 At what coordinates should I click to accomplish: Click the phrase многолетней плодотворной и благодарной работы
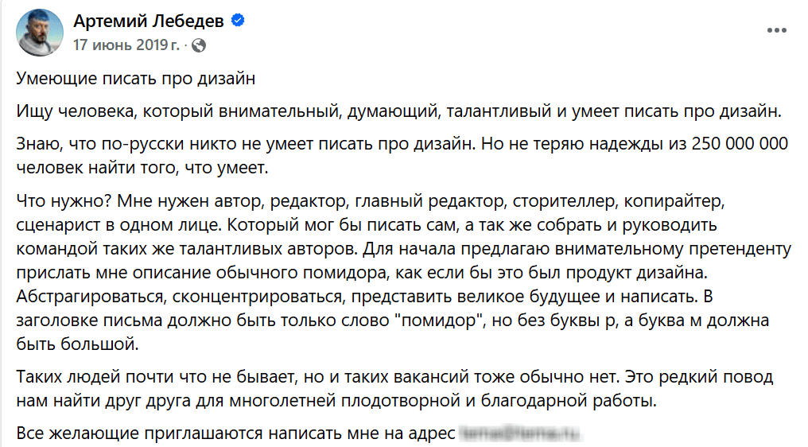(x=443, y=401)
